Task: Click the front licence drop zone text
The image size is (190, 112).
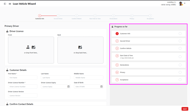Action: pyautogui.click(x=31, y=53)
